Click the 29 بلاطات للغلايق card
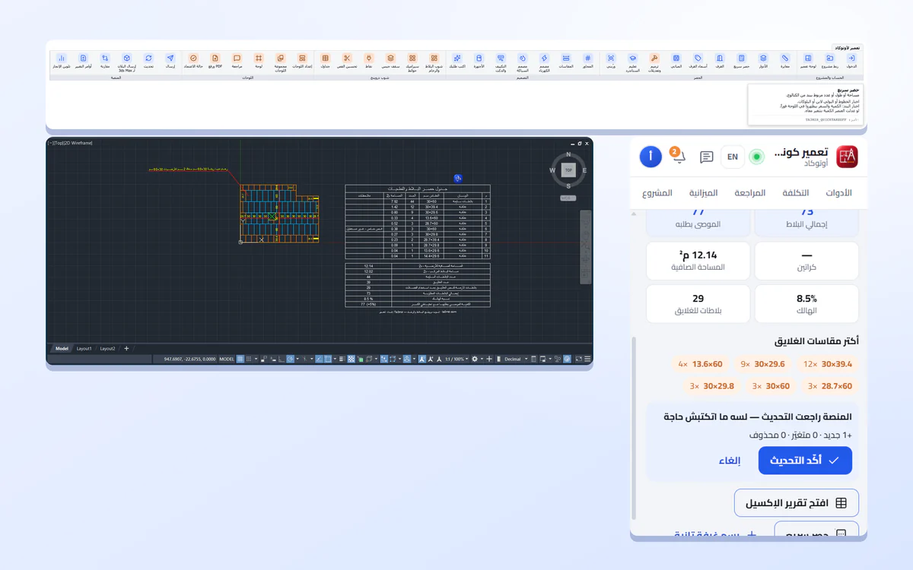 698,304
